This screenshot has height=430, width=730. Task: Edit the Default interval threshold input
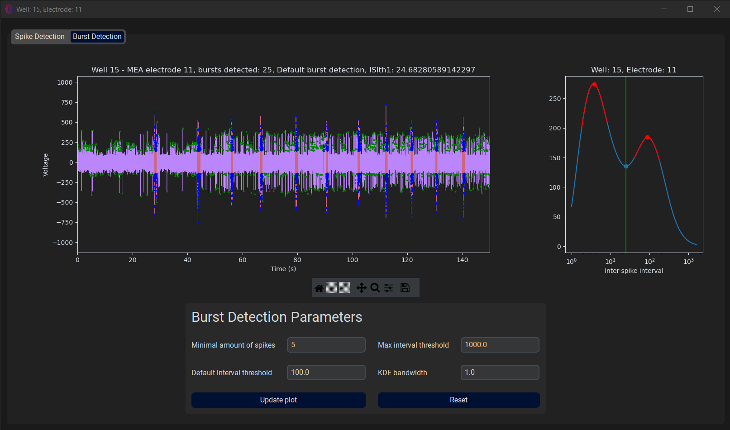coord(326,373)
